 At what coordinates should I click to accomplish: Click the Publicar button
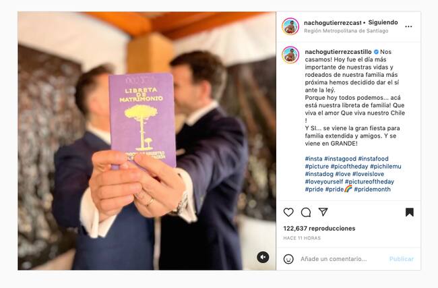(x=402, y=259)
